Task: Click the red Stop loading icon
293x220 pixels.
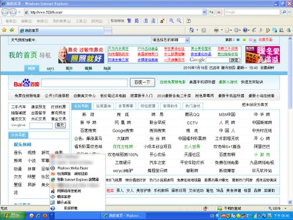Action: (219, 12)
